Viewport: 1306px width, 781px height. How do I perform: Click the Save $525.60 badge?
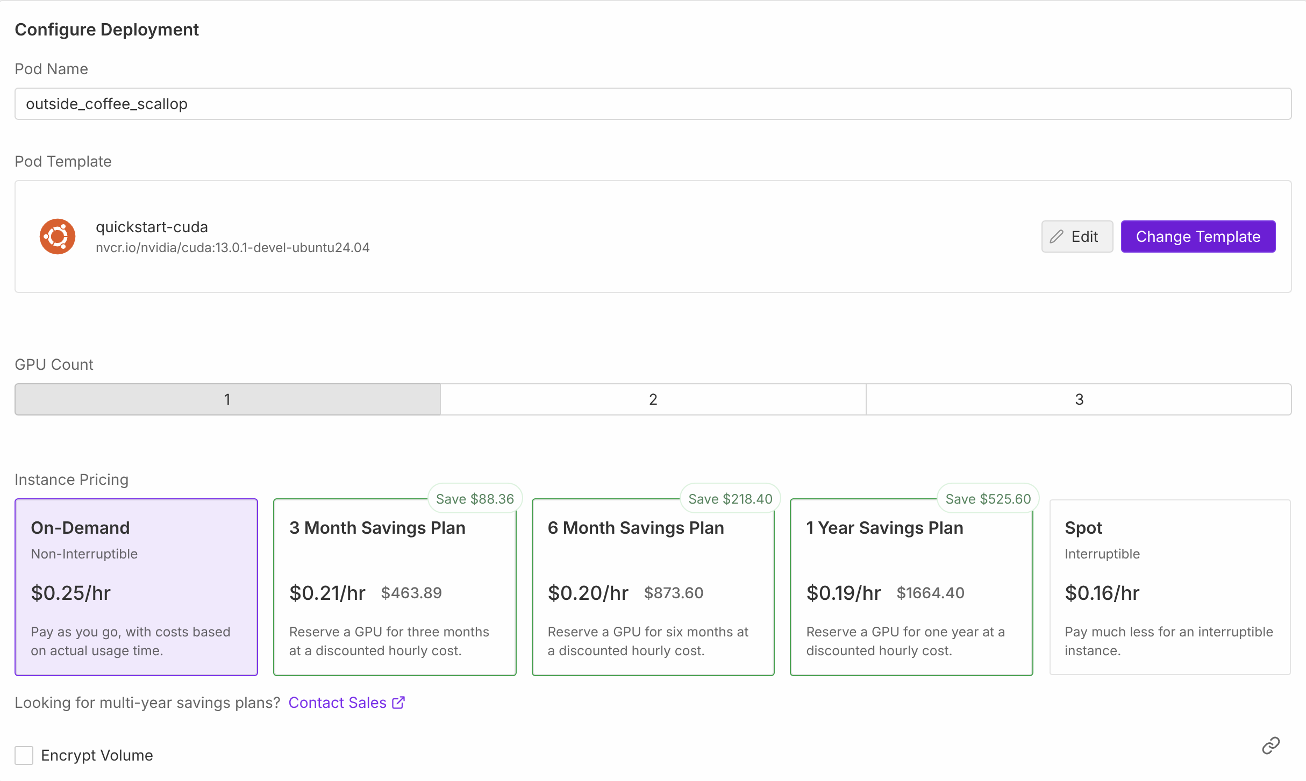pos(988,499)
